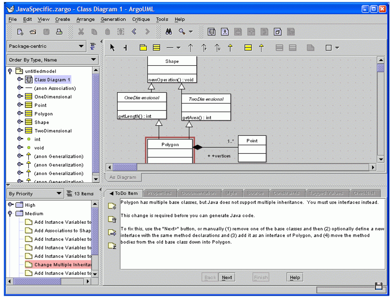Click Resolve ToDo Item trash icon
Viewport: 391px width, 297px height.
pyautogui.click(x=112, y=219)
